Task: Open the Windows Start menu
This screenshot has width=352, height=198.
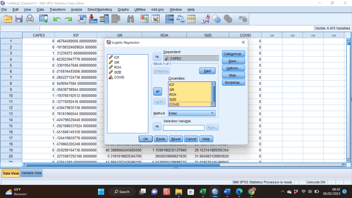Action: pyautogui.click(x=101, y=192)
